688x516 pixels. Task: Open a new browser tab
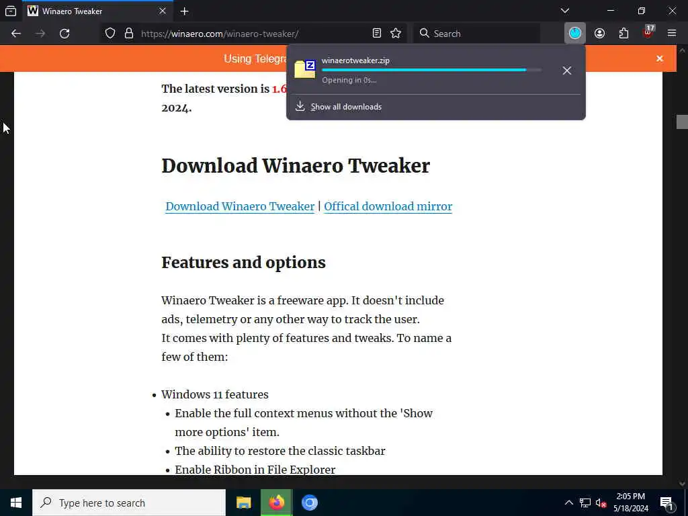coord(184,11)
